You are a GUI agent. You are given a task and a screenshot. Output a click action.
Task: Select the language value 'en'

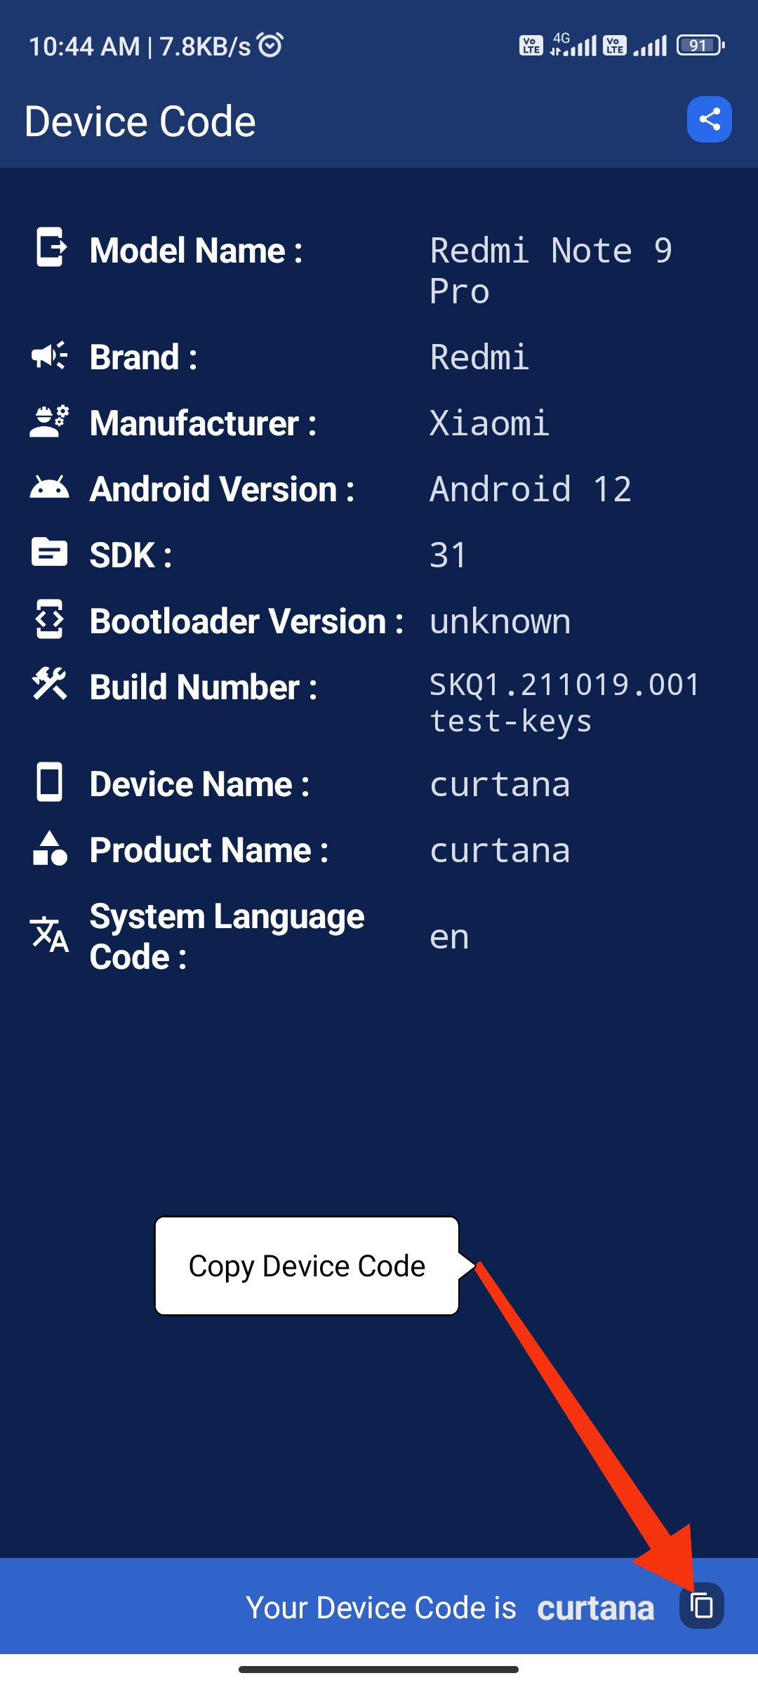pyautogui.click(x=449, y=937)
